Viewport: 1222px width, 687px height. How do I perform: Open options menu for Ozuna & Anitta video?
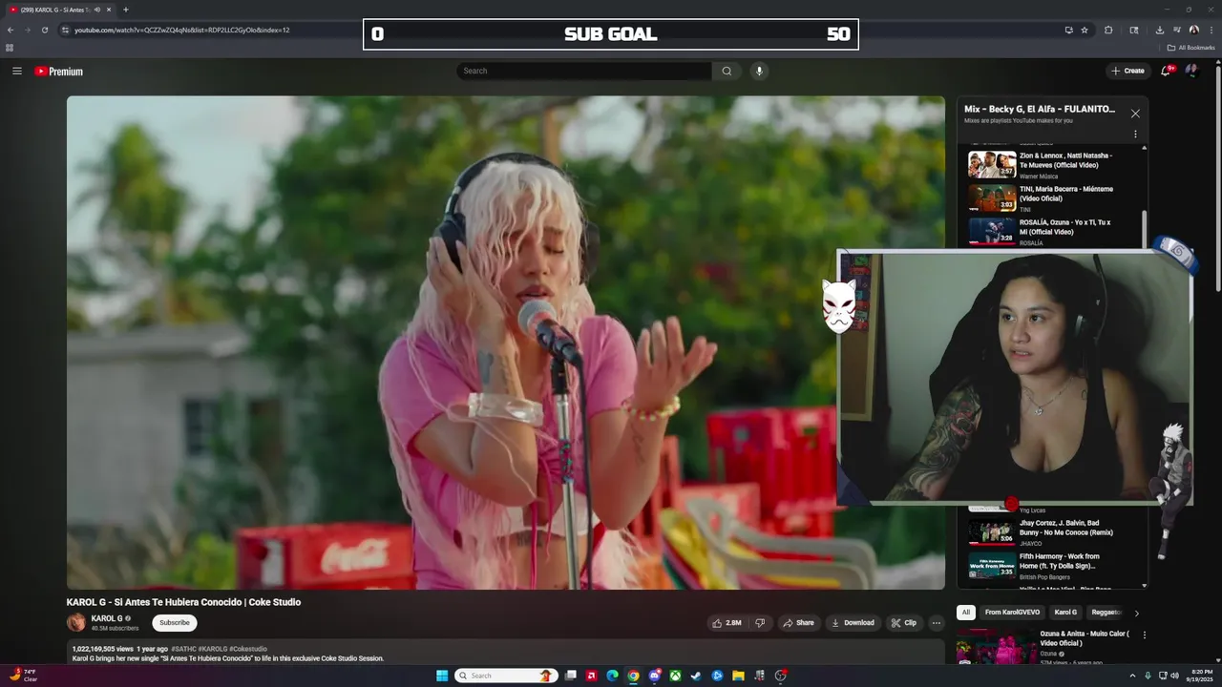tap(1144, 635)
